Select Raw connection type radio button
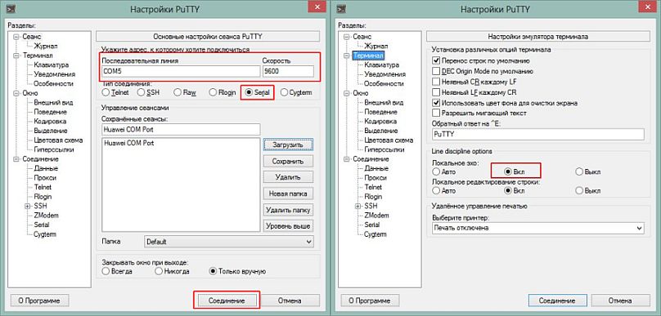The width and height of the screenshot is (661, 316). [x=178, y=92]
